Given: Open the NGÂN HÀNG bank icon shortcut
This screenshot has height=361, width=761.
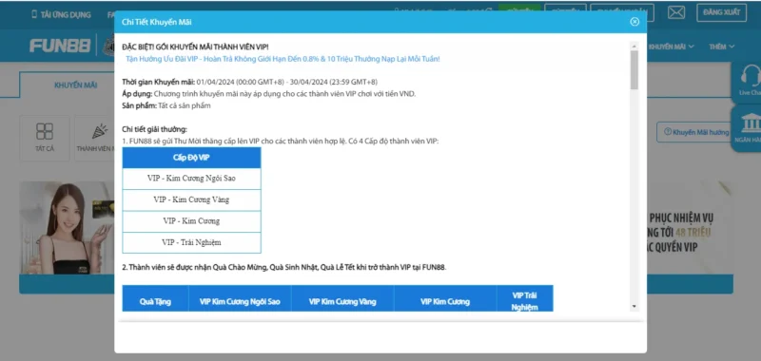Looking at the screenshot, I should click(x=748, y=127).
